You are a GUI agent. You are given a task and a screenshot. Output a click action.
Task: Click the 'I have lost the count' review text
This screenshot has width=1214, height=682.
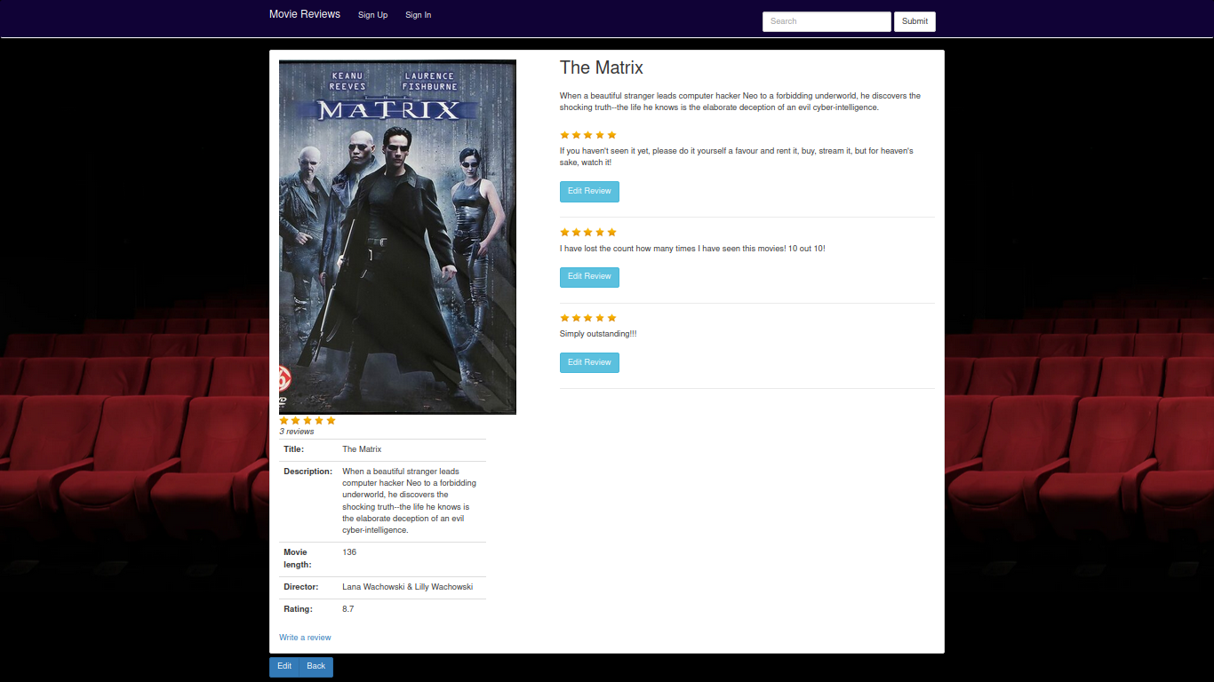[x=692, y=249]
